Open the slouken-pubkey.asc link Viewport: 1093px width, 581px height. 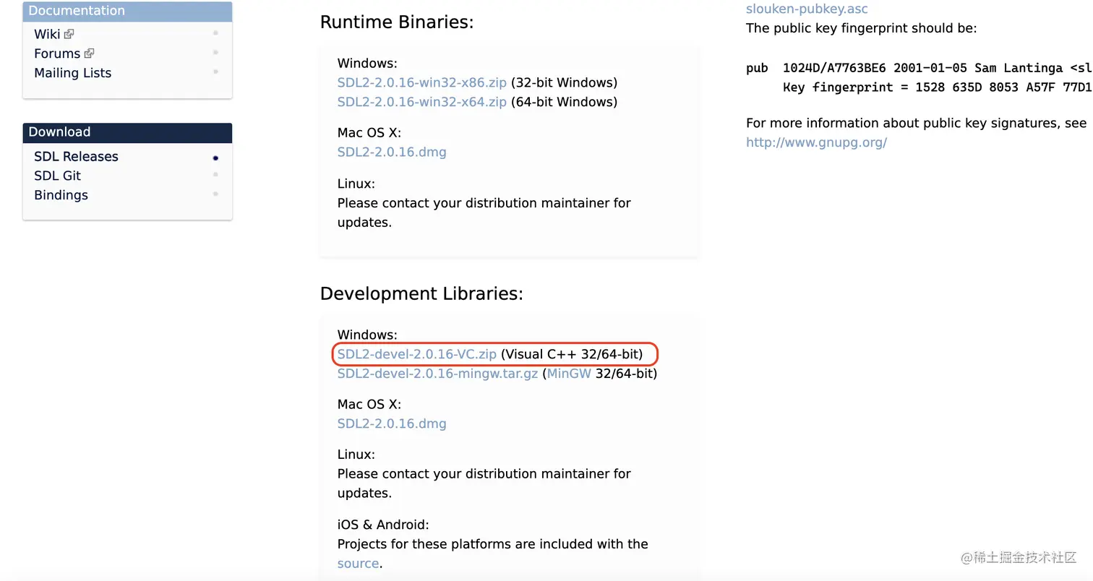807,9
